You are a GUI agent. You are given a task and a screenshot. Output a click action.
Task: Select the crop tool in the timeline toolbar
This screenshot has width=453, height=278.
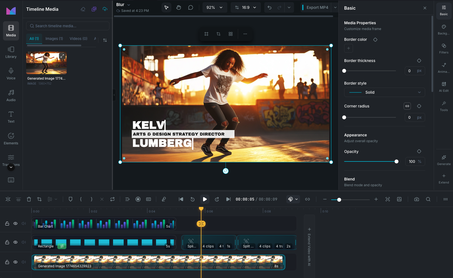39,199
